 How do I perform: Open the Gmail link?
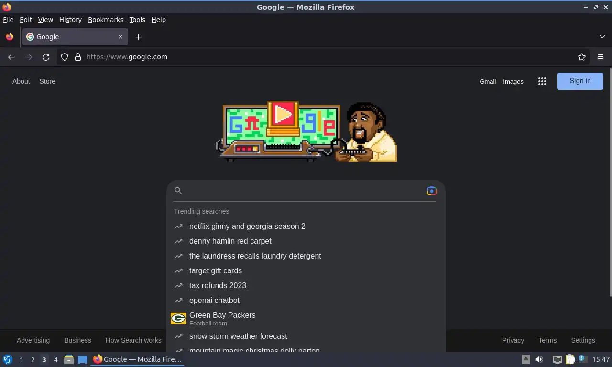coord(488,82)
